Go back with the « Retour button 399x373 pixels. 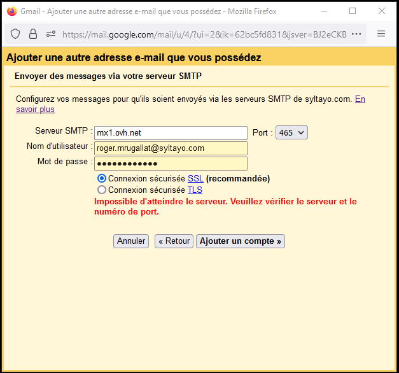(174, 241)
